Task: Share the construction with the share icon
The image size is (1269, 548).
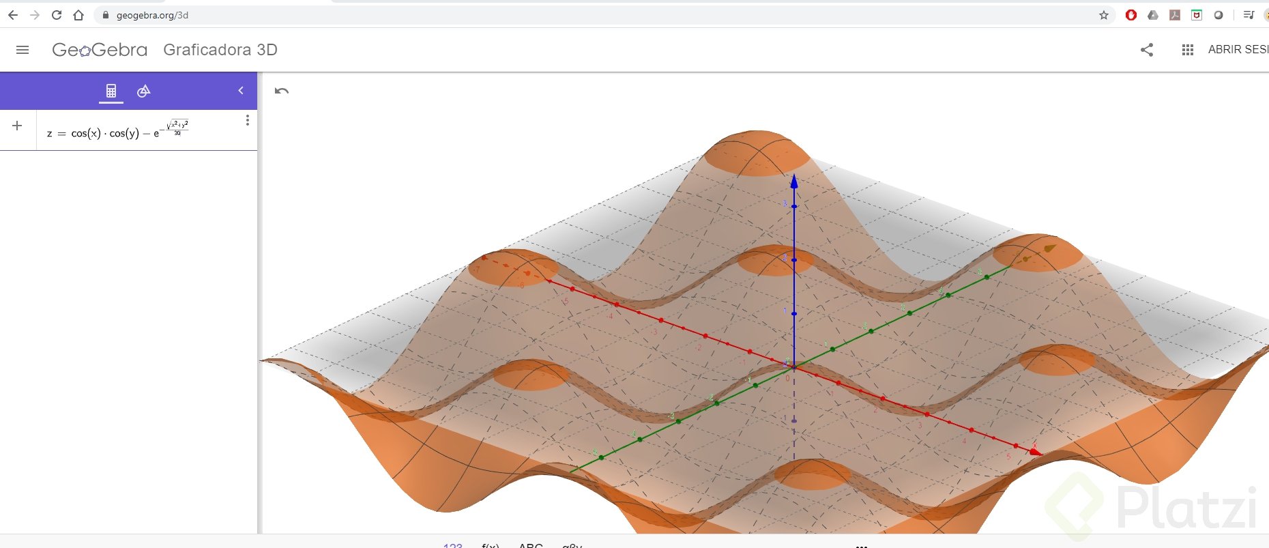Action: [x=1147, y=50]
